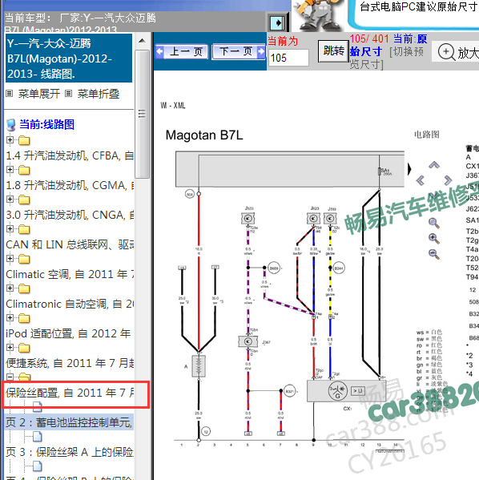Screen dimensions: 479x480
Task: Expand the 便捷系统 folder
Action: tap(10, 347)
